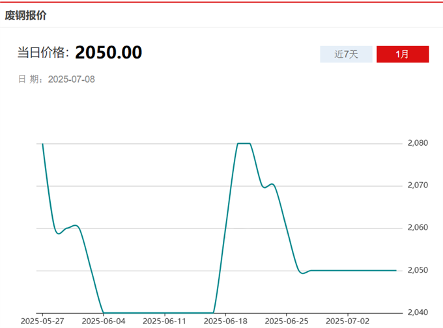Click the 2,060 y-axis label
The image size is (443, 328).
tap(416, 228)
